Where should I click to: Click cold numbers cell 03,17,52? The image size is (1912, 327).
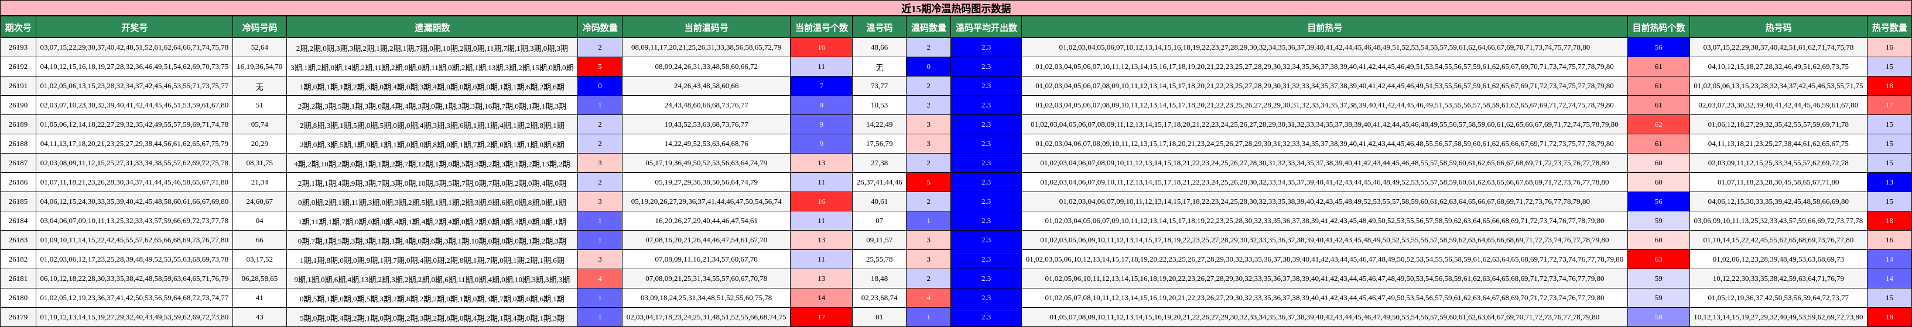click(x=260, y=259)
